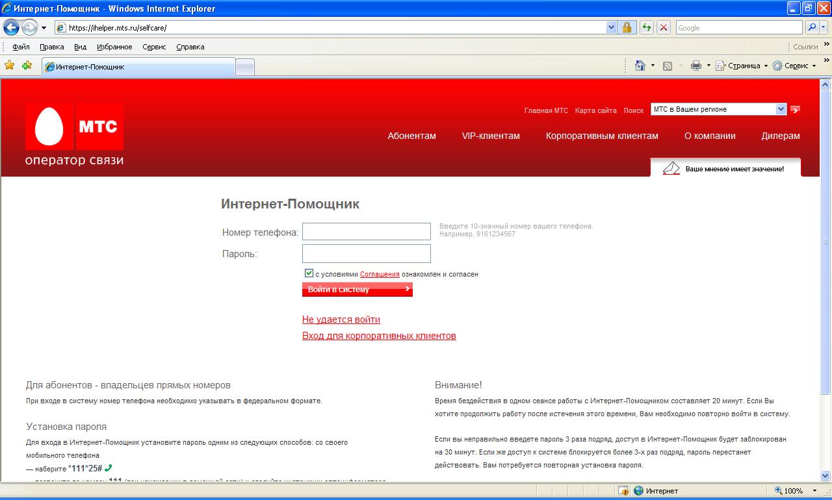Go forward using the browser Forward arrow
This screenshot has width=832, height=500.
pos(29,27)
